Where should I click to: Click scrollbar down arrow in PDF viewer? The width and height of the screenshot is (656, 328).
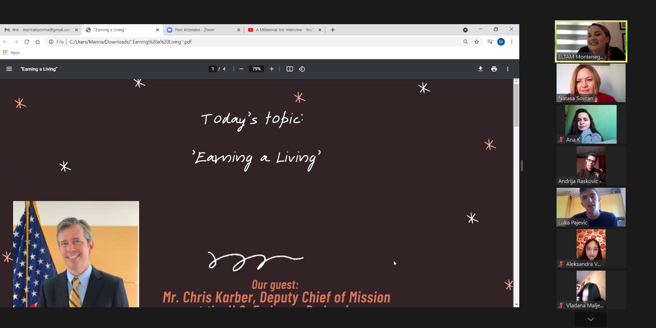pyautogui.click(x=516, y=305)
